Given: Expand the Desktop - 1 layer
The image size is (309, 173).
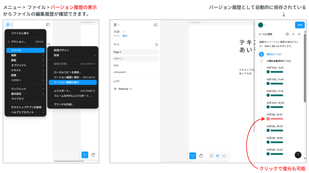Looking at the screenshot, I should coord(112,89).
